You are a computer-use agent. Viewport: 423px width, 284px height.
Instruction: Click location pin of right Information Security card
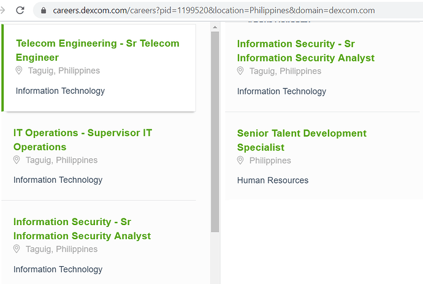click(240, 71)
